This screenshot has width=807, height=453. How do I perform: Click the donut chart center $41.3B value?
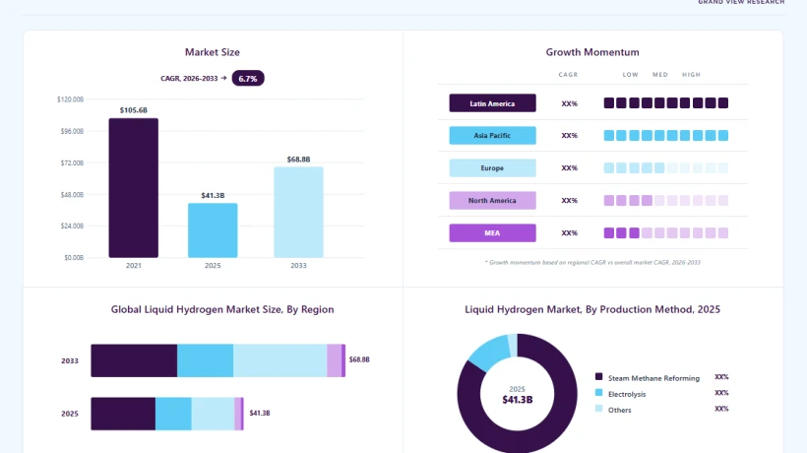click(x=518, y=400)
